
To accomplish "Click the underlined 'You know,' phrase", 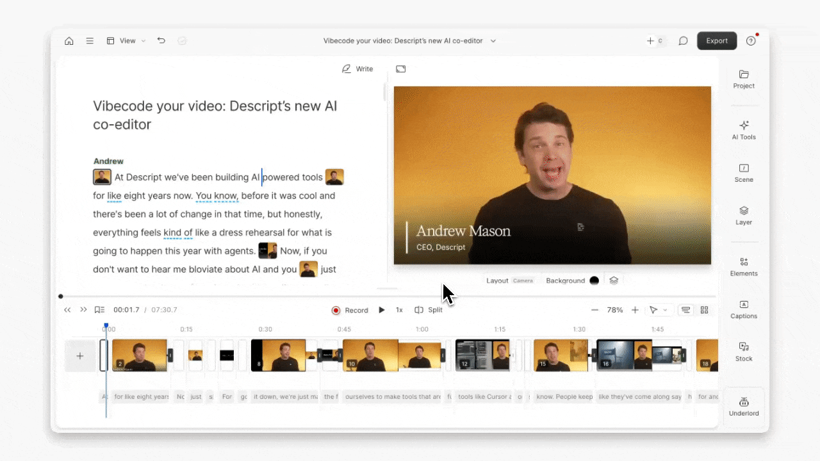I will 217,196.
